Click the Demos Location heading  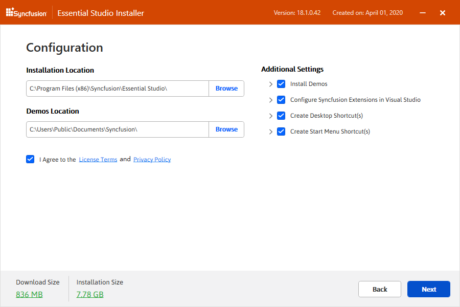53,112
